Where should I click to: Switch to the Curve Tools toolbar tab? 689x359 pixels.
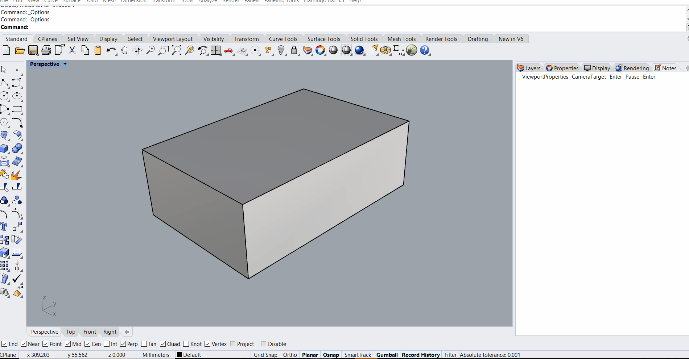click(283, 39)
